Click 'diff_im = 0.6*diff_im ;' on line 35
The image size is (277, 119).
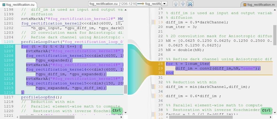(194, 96)
